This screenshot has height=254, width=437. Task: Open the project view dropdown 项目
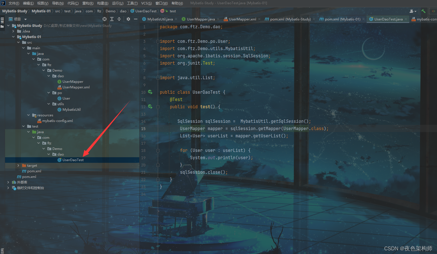tap(18, 19)
